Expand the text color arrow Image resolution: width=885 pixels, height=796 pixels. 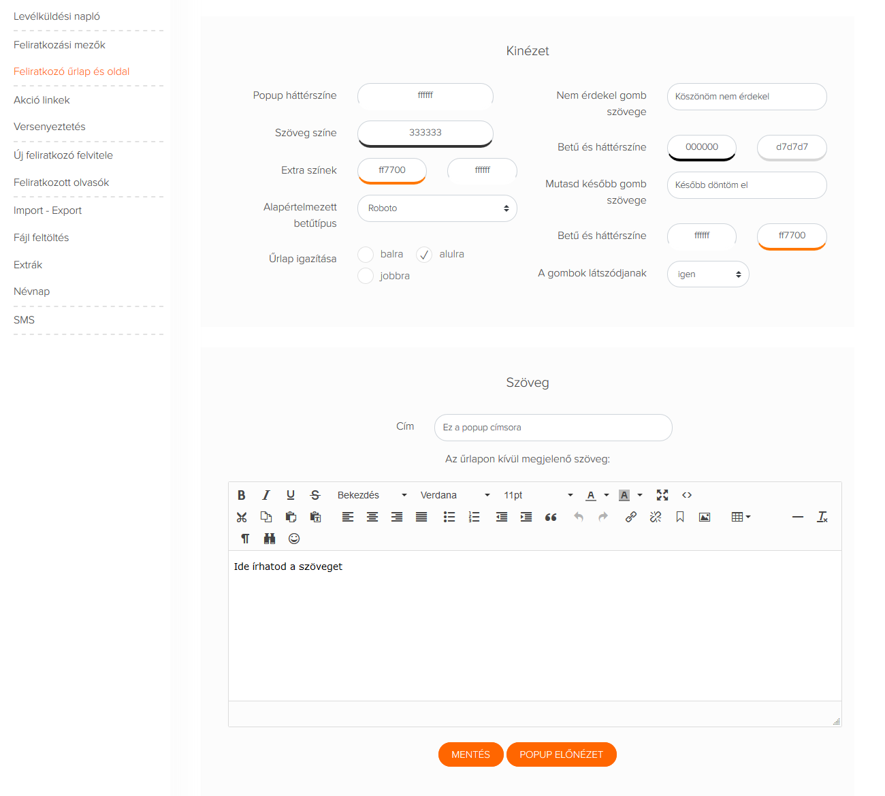(607, 495)
